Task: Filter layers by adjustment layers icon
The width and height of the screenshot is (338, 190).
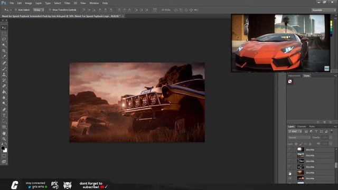Action: coord(311,131)
